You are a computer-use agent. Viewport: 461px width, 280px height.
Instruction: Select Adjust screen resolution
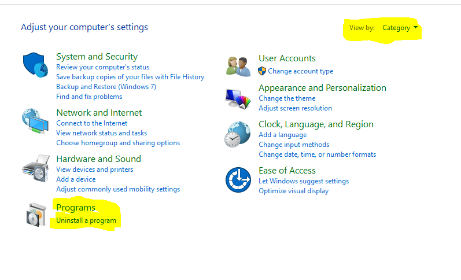(x=295, y=108)
